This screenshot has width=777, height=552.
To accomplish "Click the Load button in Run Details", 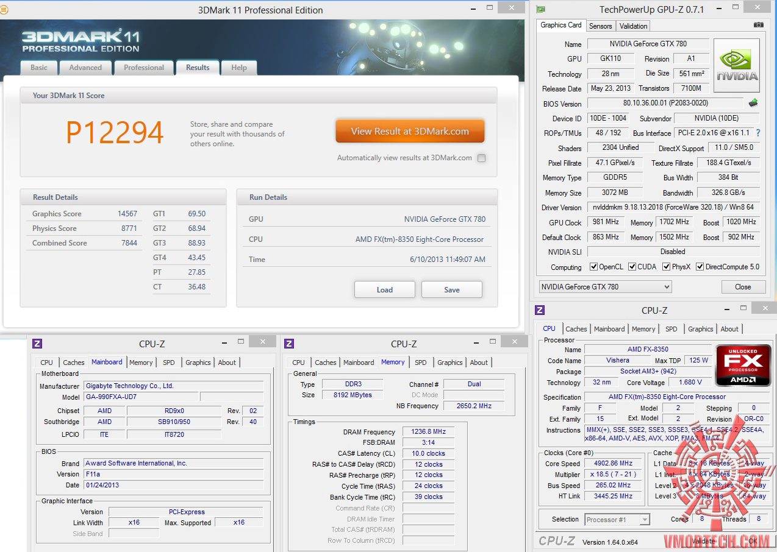I will [x=385, y=289].
